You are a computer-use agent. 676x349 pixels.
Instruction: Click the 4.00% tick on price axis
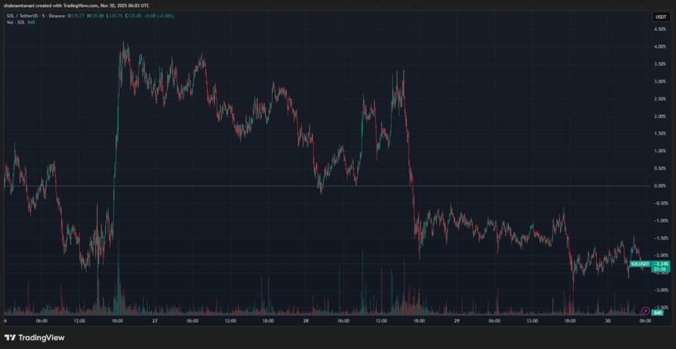click(659, 47)
